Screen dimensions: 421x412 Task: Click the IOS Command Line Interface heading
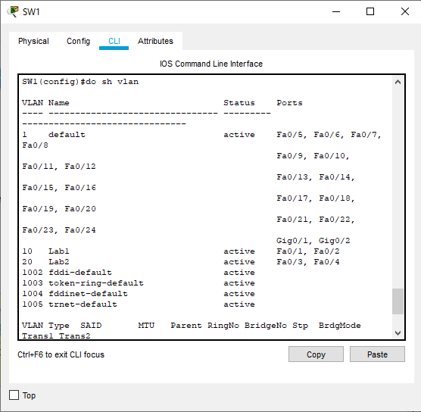(x=211, y=64)
